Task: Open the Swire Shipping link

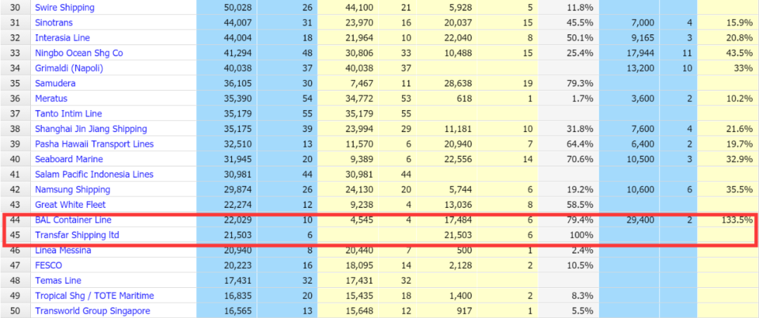Action: tap(64, 8)
